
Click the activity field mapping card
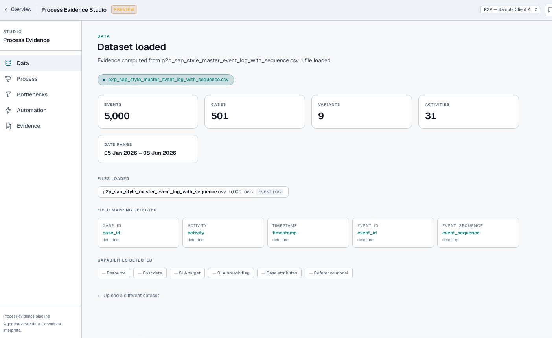pos(223,233)
